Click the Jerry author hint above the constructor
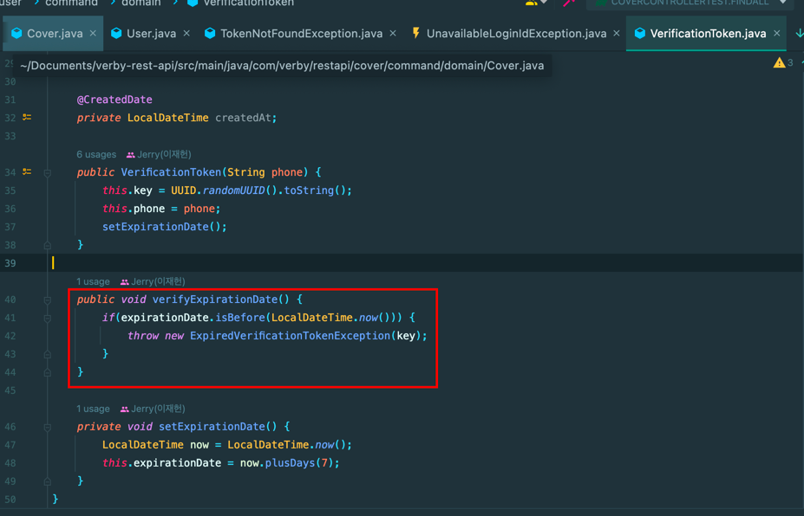 [x=159, y=154]
